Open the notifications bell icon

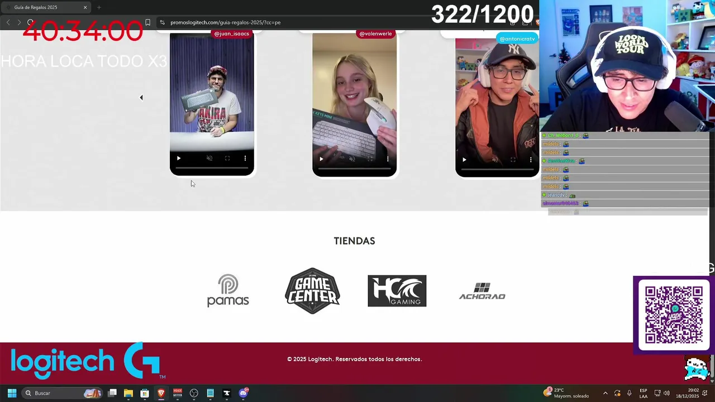[705, 393]
